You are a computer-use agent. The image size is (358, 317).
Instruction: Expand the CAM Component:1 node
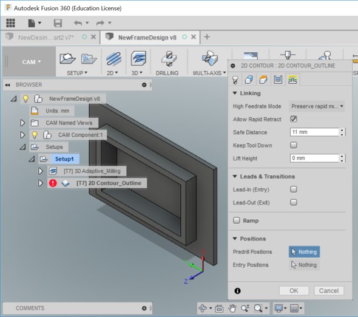(x=22, y=135)
